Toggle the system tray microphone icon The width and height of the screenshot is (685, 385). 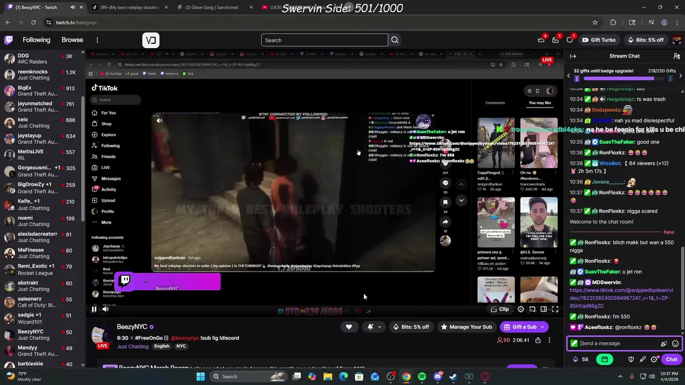click(632, 376)
